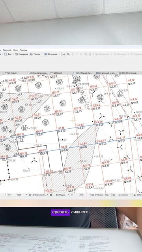Click the override icon before Без Замены
Image resolution: width=142 pixels, height=252 pixels.
click(x=114, y=195)
